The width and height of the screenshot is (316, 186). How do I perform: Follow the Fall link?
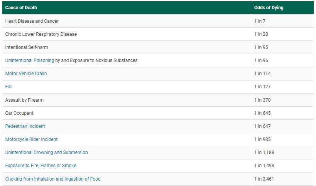9,87
